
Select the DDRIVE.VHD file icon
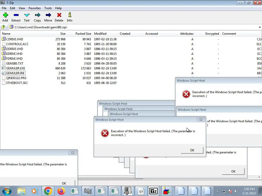4,49
